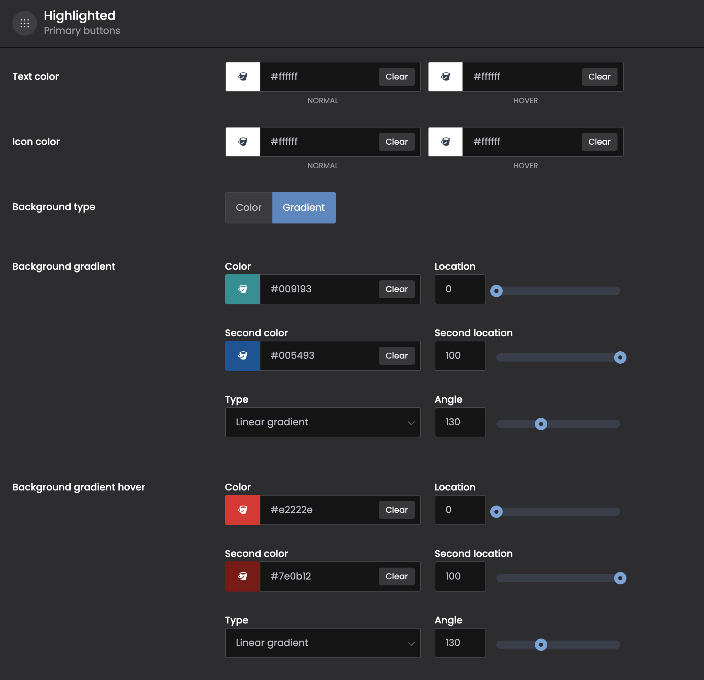Clear the #005493 second color

point(396,356)
